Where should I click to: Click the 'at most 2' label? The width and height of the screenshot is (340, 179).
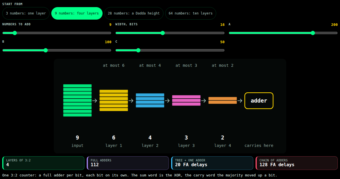click(x=222, y=65)
